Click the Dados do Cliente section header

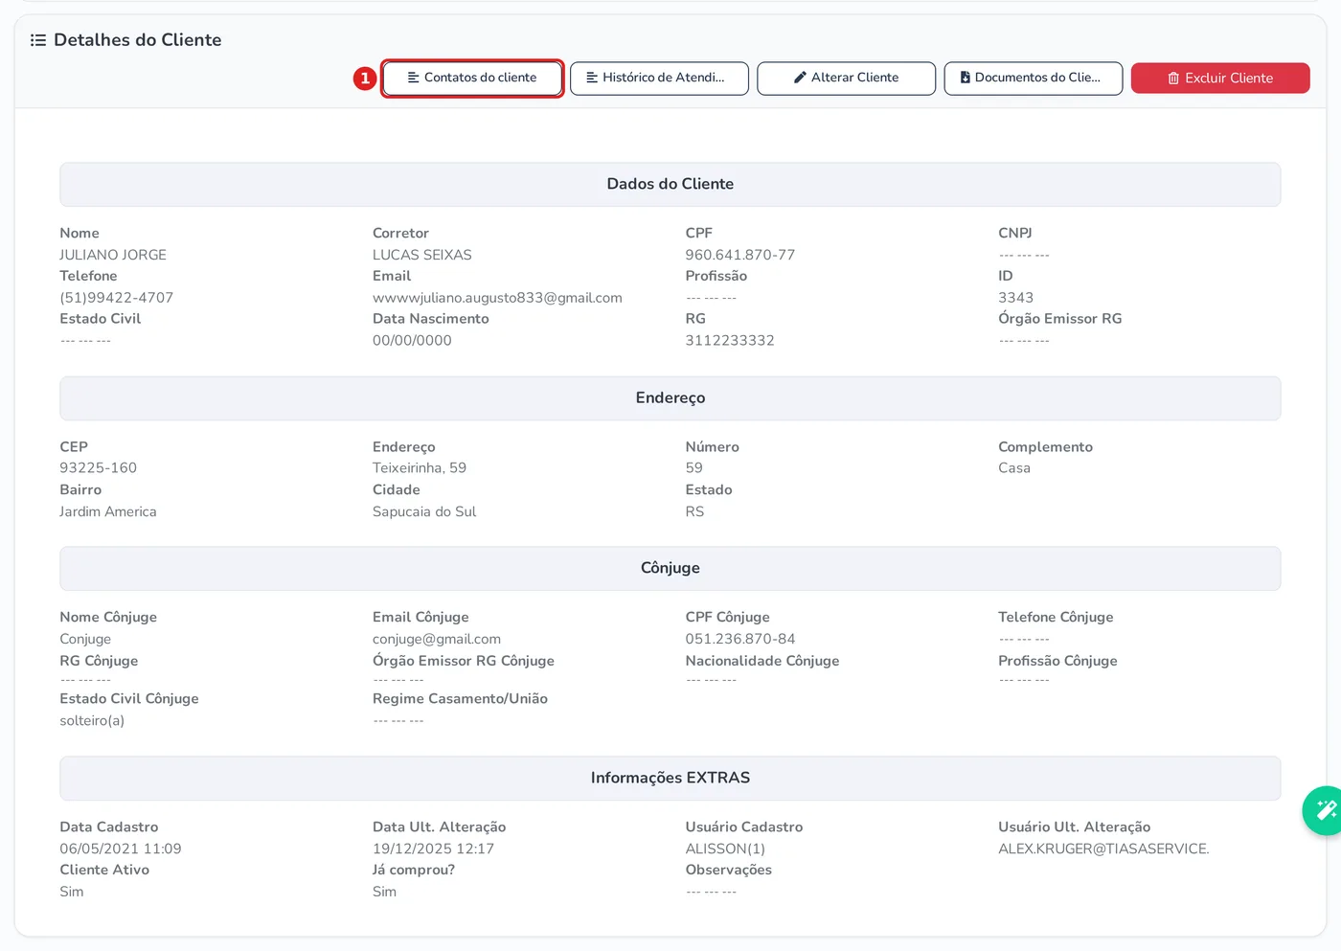point(670,184)
